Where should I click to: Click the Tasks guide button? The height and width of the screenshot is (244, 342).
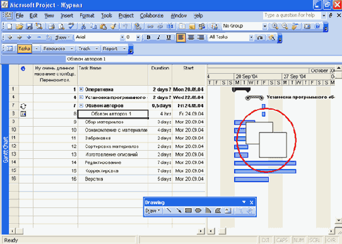[x=25, y=49]
